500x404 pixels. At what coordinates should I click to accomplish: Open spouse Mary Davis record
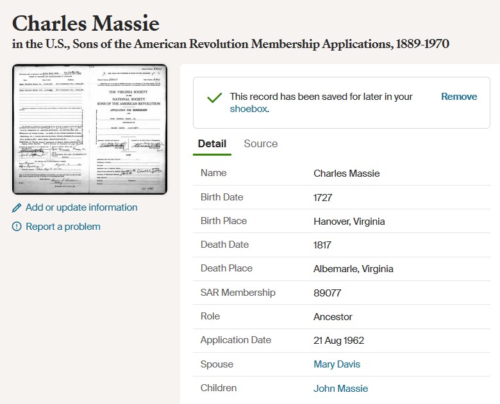click(337, 364)
